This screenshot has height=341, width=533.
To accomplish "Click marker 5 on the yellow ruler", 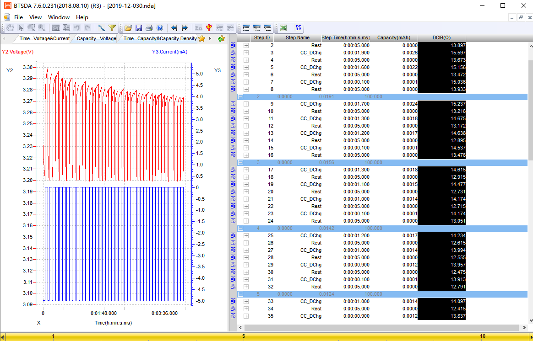I will (244, 336).
